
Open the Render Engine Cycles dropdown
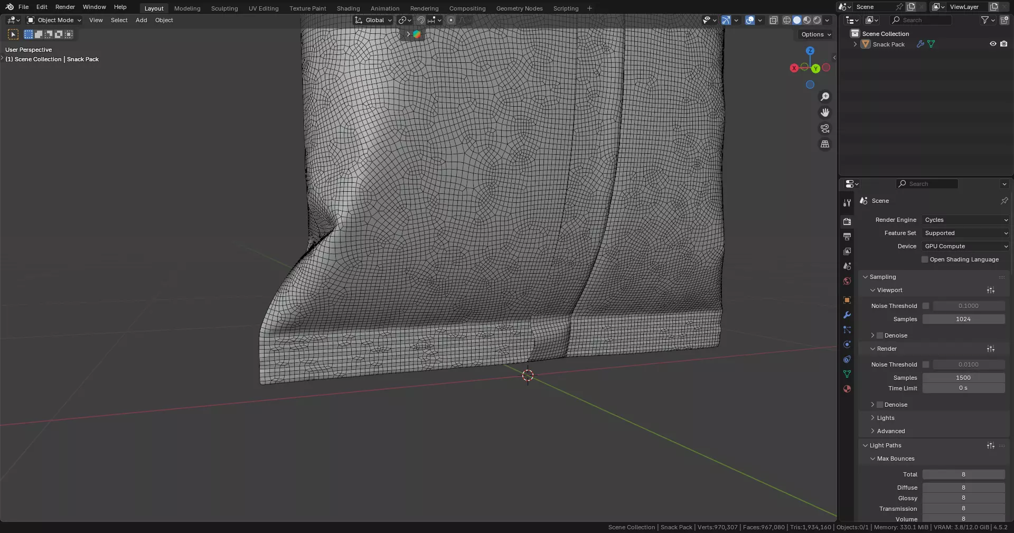(965, 220)
